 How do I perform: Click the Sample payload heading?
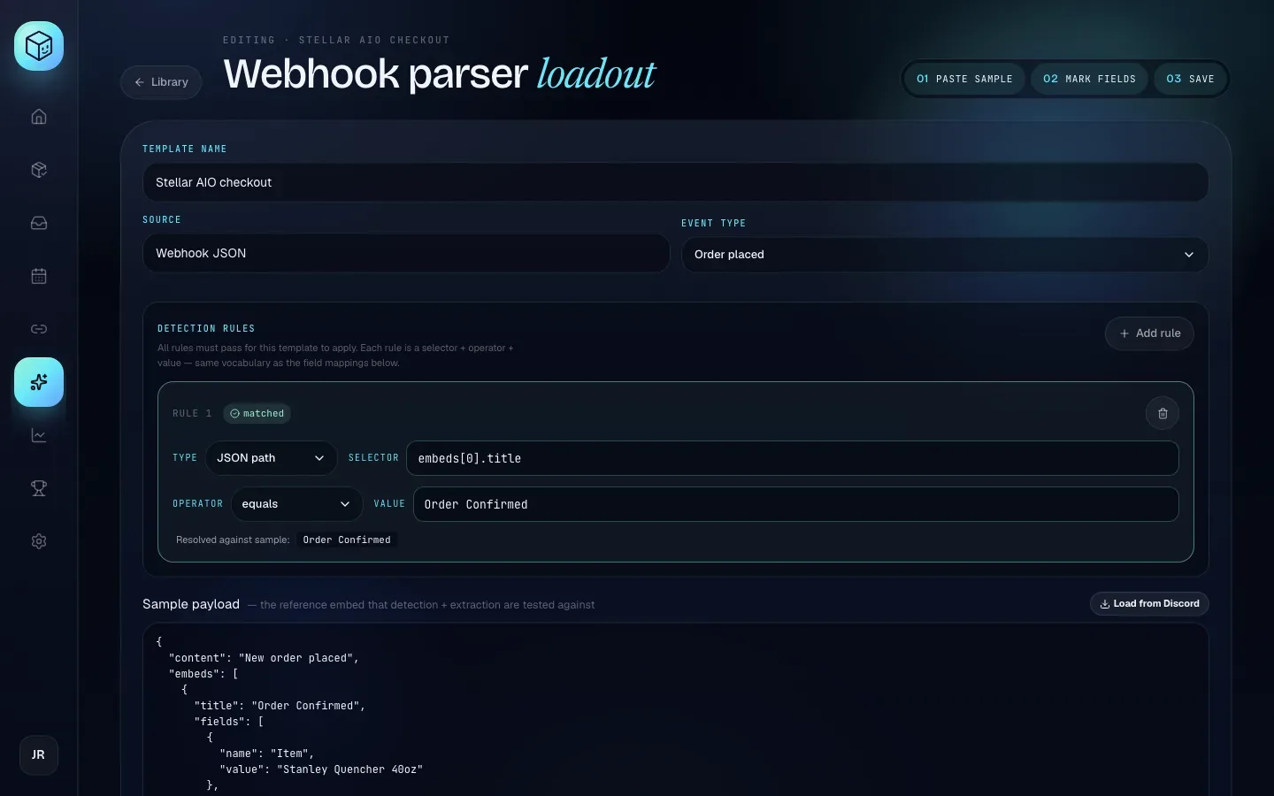coord(191,604)
